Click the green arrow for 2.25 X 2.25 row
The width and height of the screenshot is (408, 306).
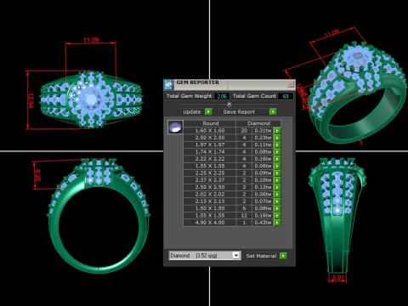[x=277, y=173]
